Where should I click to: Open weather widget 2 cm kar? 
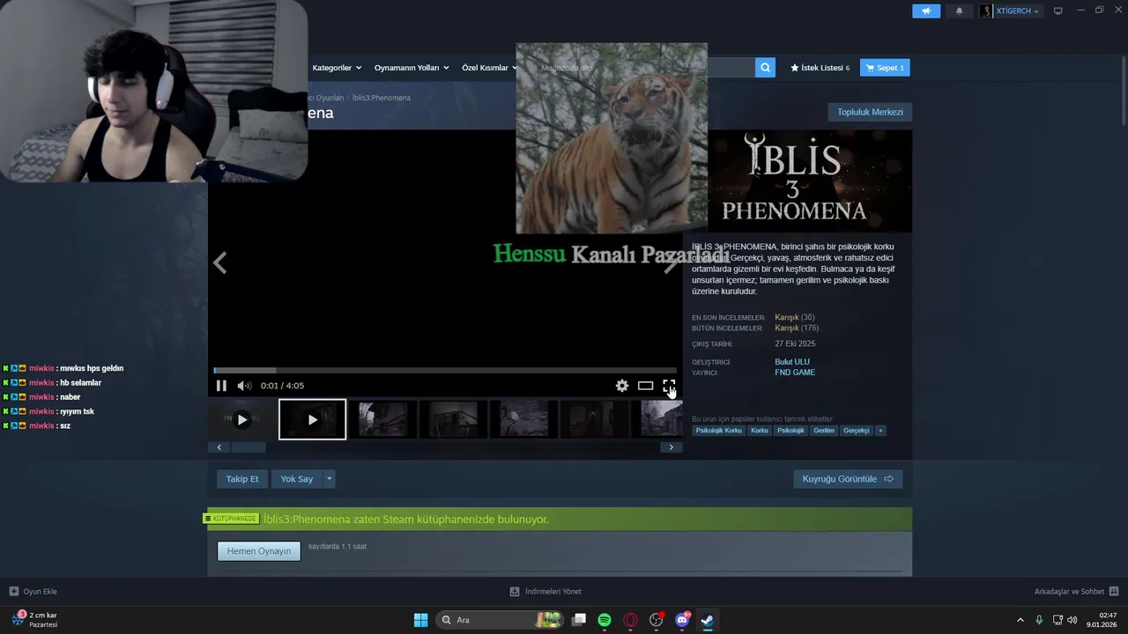pyautogui.click(x=35, y=619)
